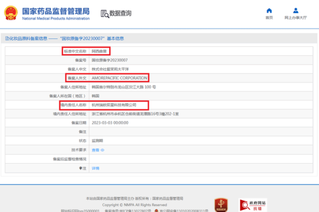Click the 阿西曲普 name value
319x212 pixels.
tap(99, 51)
